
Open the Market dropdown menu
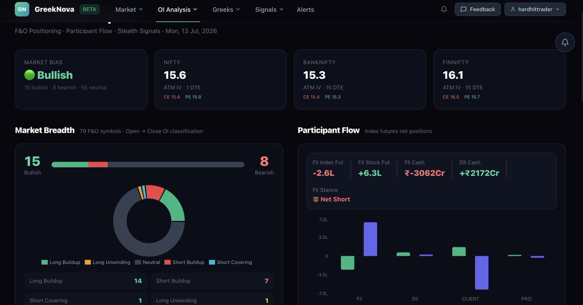point(129,10)
